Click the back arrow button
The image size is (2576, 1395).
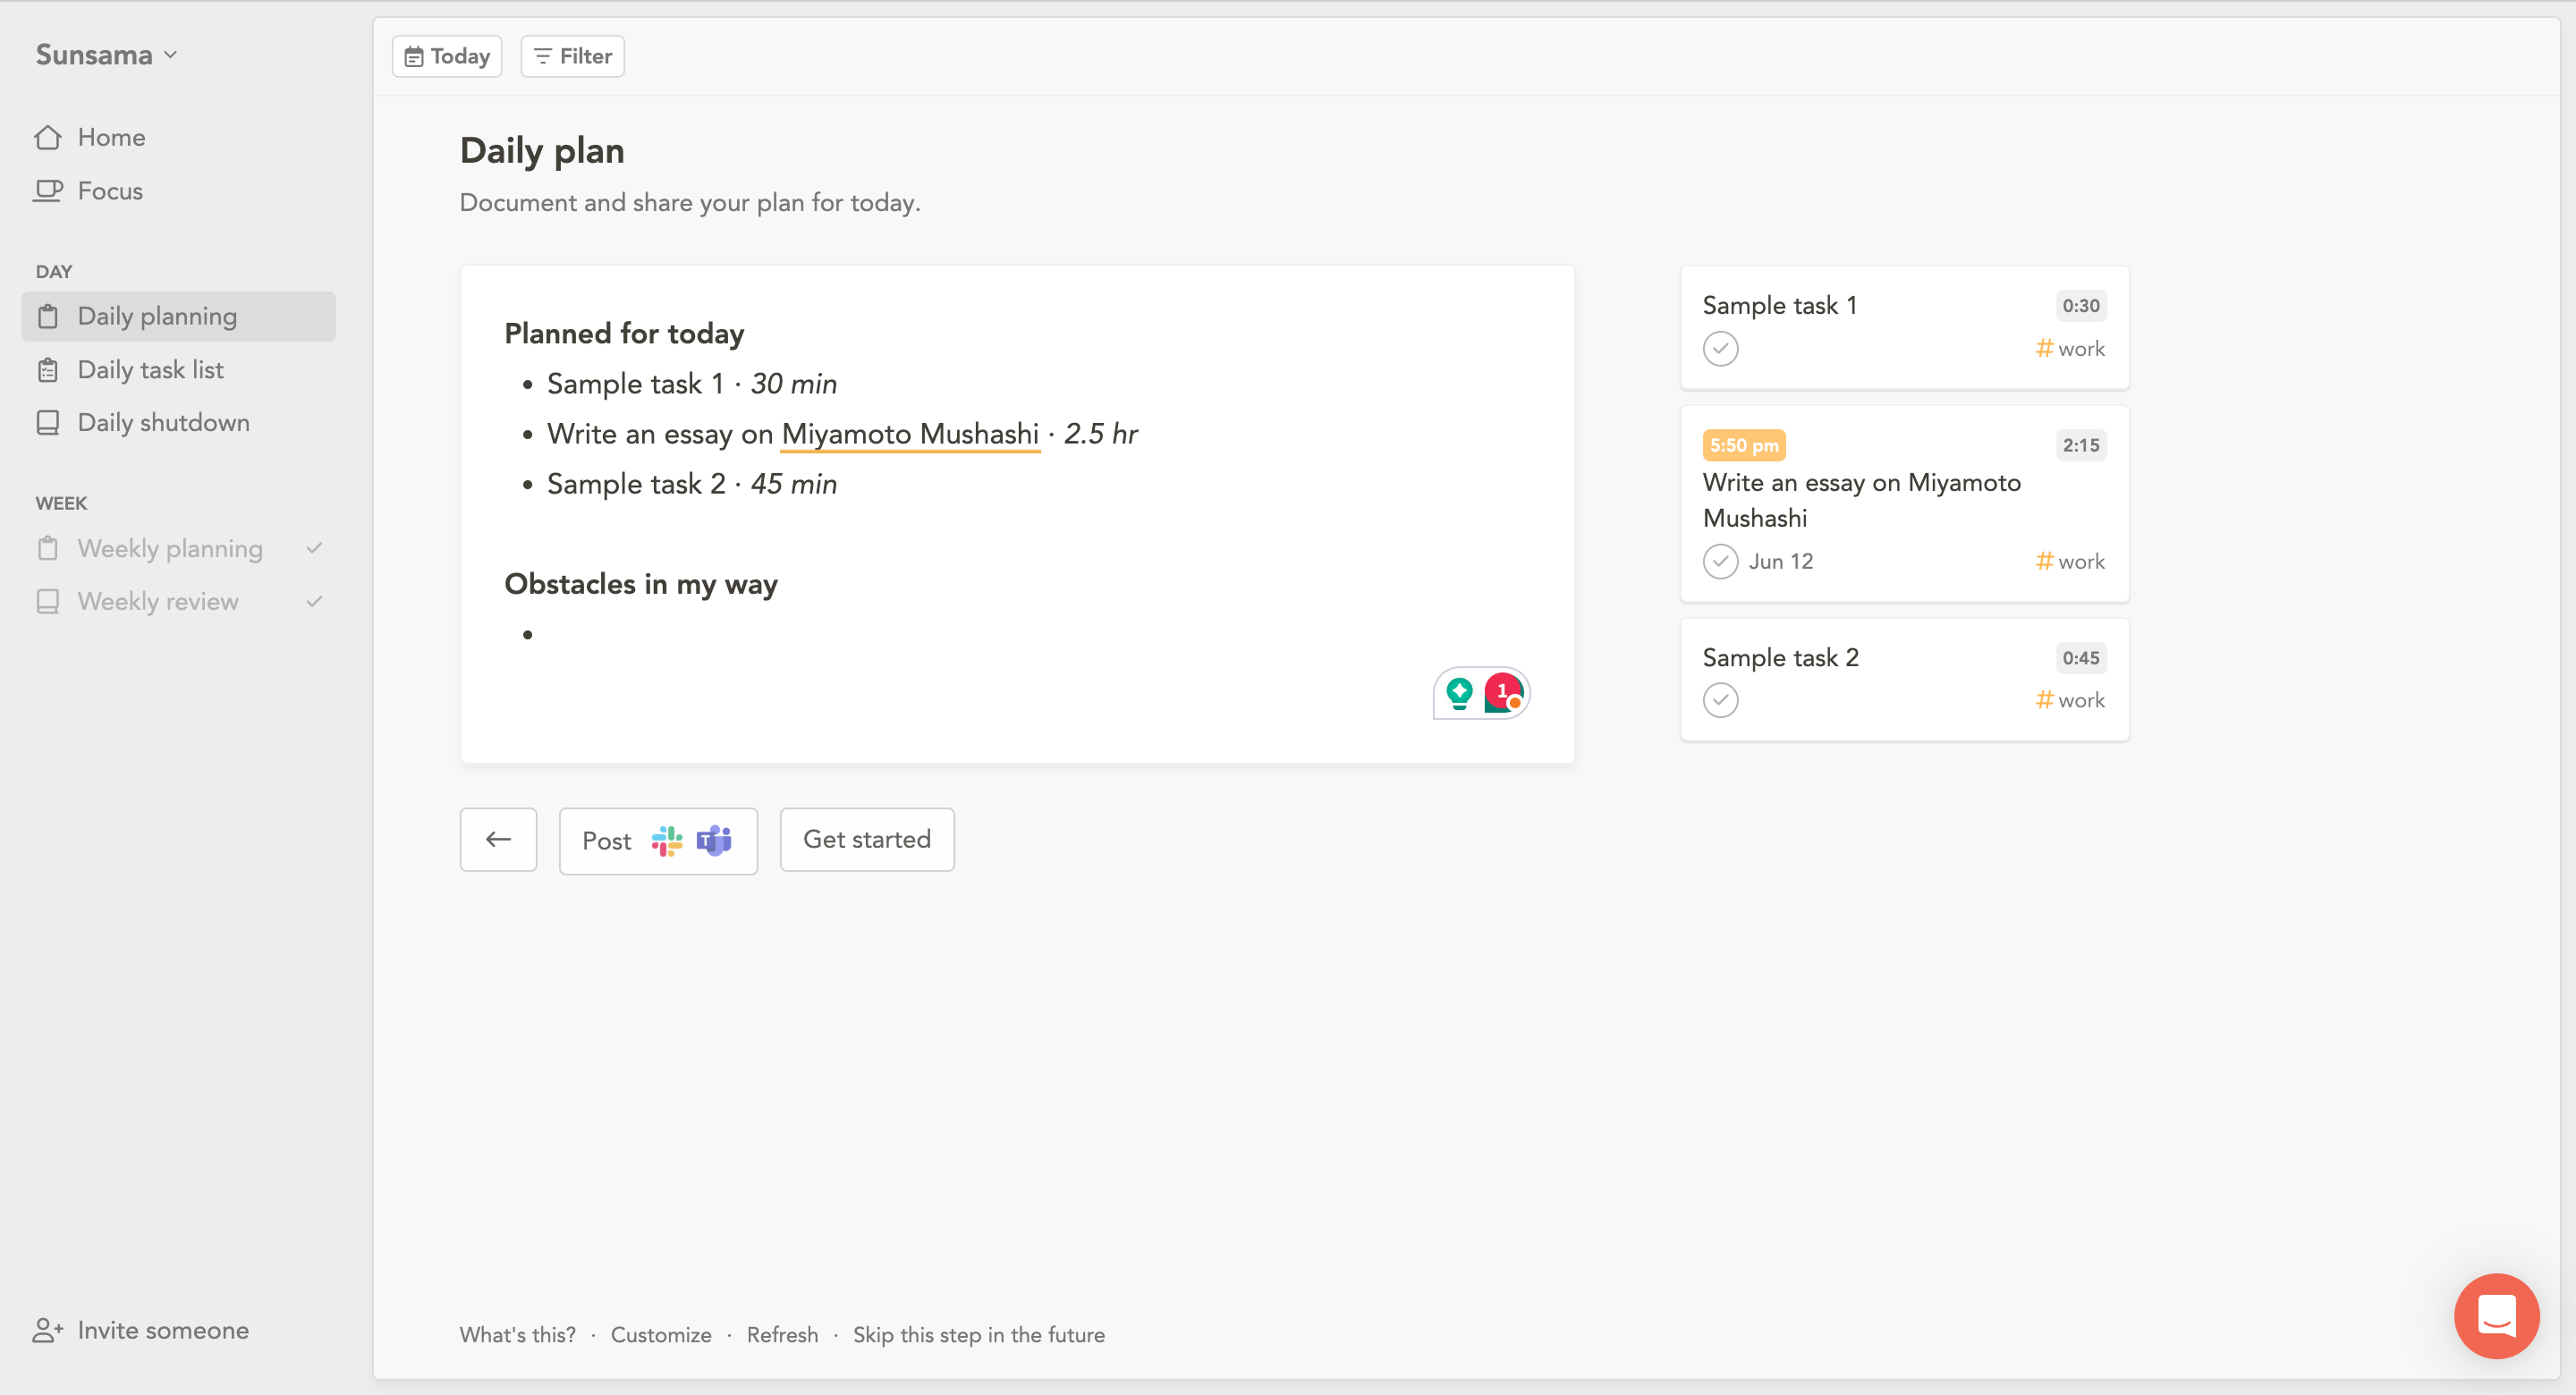tap(498, 839)
